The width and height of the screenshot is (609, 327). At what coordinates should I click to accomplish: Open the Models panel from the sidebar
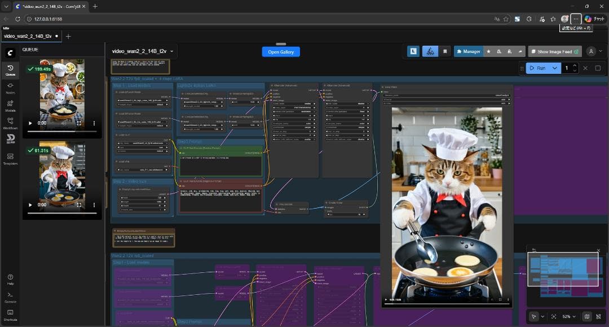tap(10, 104)
